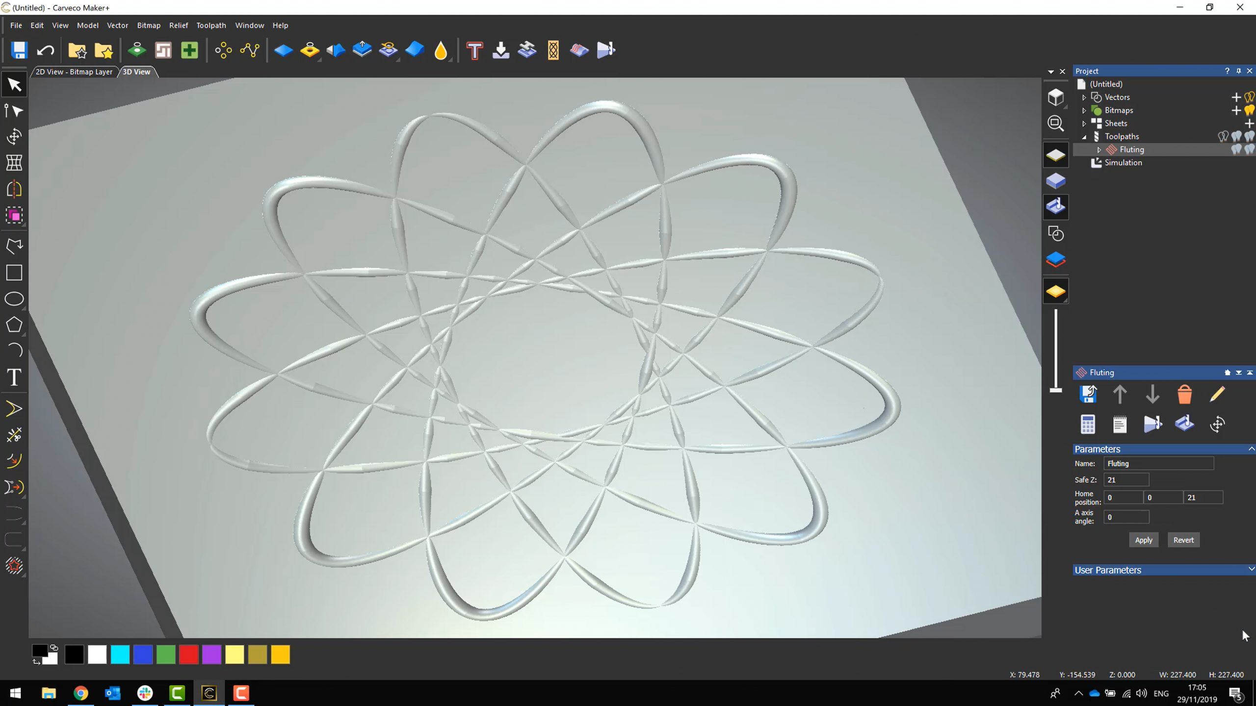
Task: Edit the toolpath using the pencil icon
Action: pyautogui.click(x=1217, y=394)
